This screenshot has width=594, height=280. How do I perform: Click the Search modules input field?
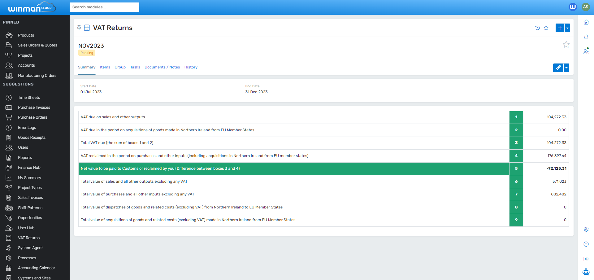tap(104, 7)
